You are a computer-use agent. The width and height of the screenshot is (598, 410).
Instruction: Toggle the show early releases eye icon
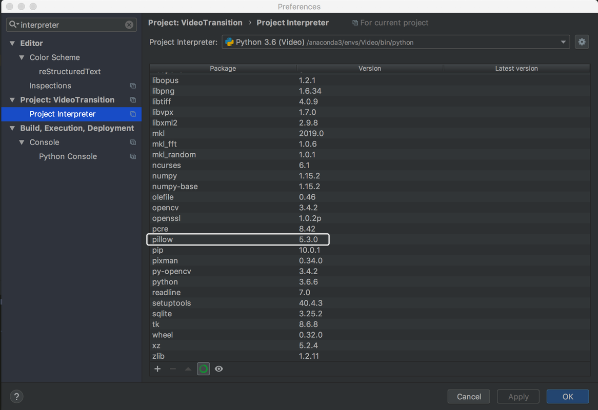click(219, 369)
